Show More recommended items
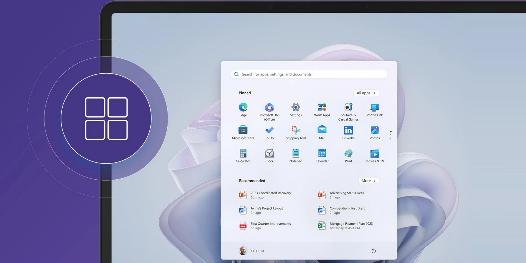The height and width of the screenshot is (263, 526). click(369, 181)
